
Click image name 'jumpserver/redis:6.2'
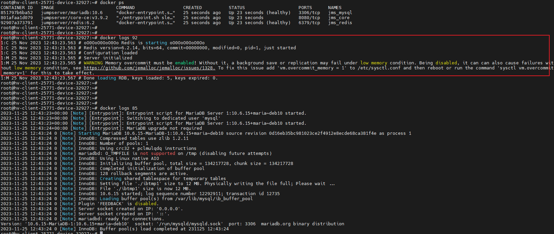tap(68, 23)
